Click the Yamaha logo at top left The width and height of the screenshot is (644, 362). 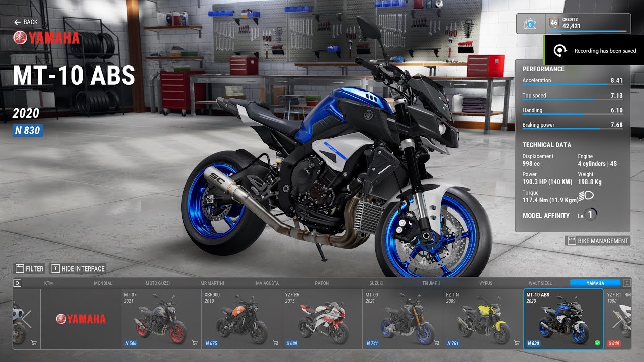(x=46, y=38)
